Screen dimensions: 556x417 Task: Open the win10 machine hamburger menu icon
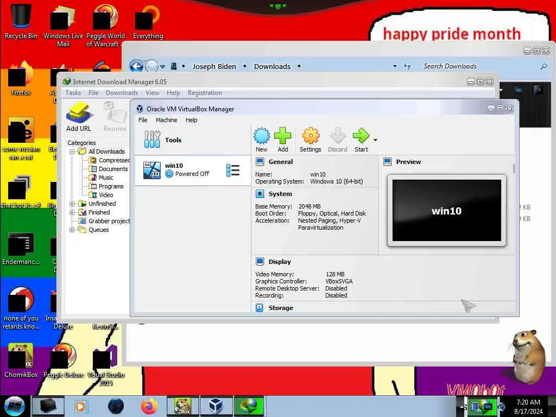pyautogui.click(x=232, y=170)
